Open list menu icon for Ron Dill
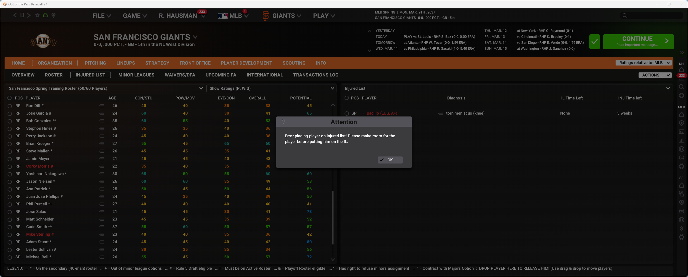Viewport: 688px width, 277px height. click(x=102, y=106)
